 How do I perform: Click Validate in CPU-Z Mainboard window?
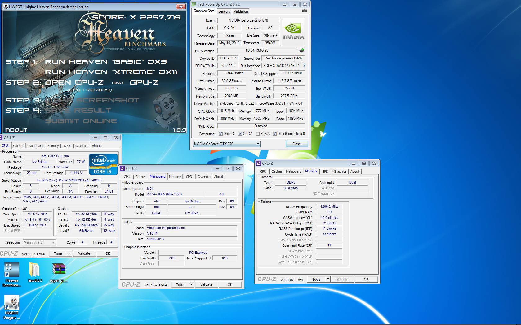pos(206,284)
